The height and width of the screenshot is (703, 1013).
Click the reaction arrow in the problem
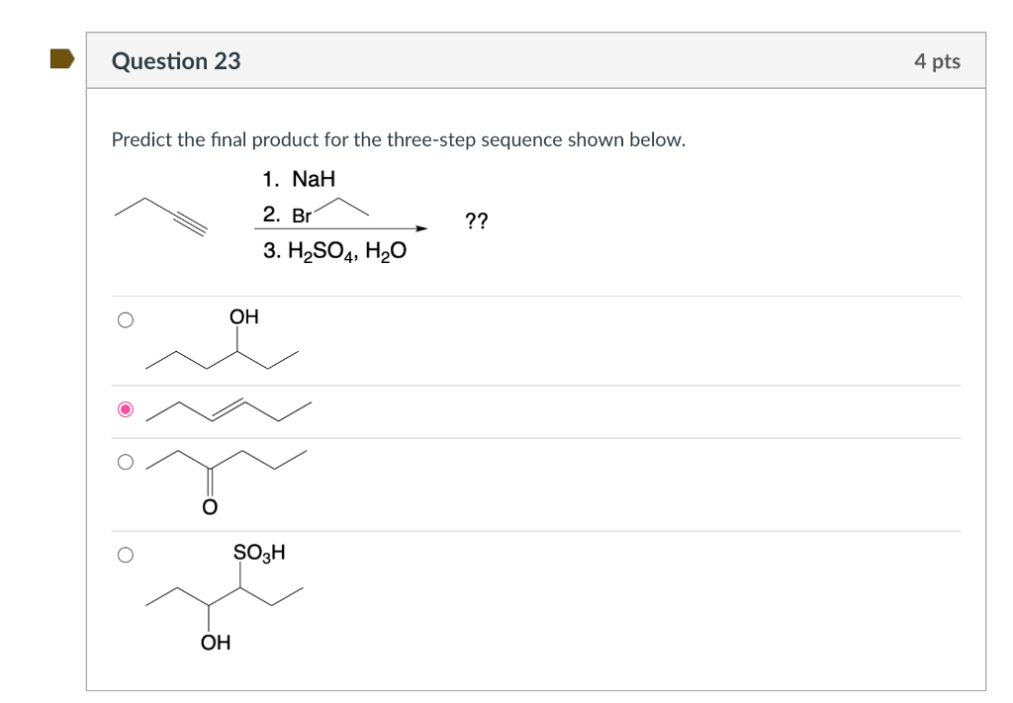(x=341, y=228)
